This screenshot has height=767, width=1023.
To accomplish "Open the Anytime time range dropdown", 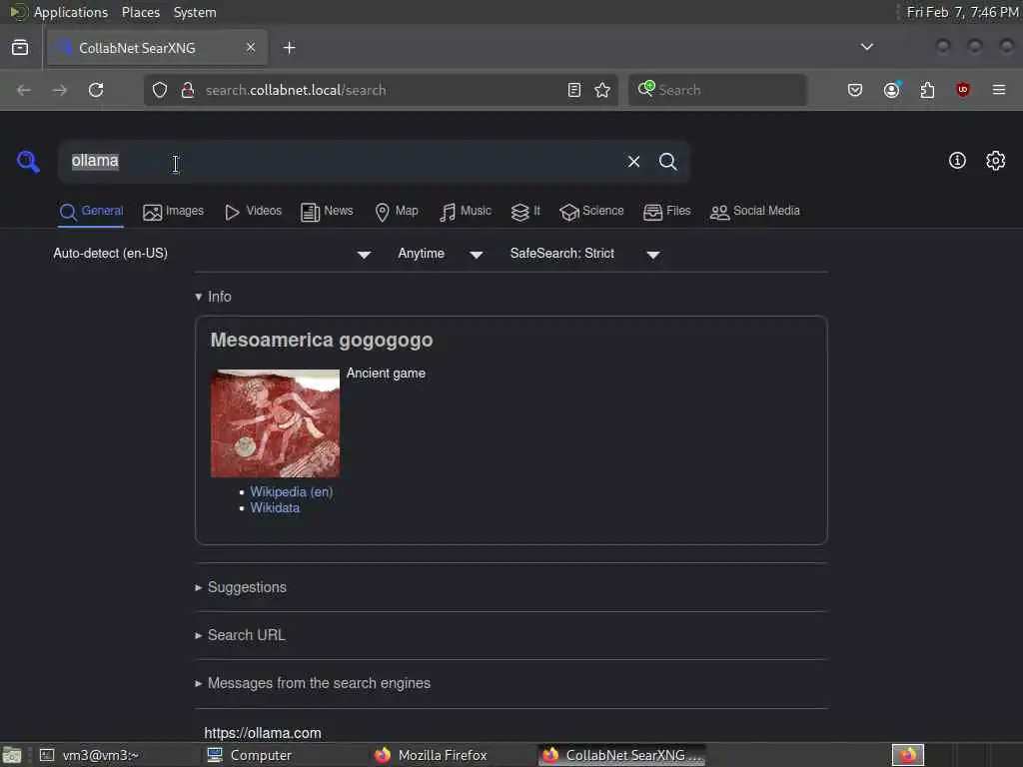I will [440, 254].
